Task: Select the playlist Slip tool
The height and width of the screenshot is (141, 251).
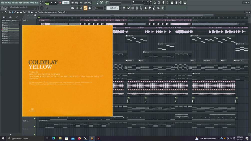Action: pos(21,12)
